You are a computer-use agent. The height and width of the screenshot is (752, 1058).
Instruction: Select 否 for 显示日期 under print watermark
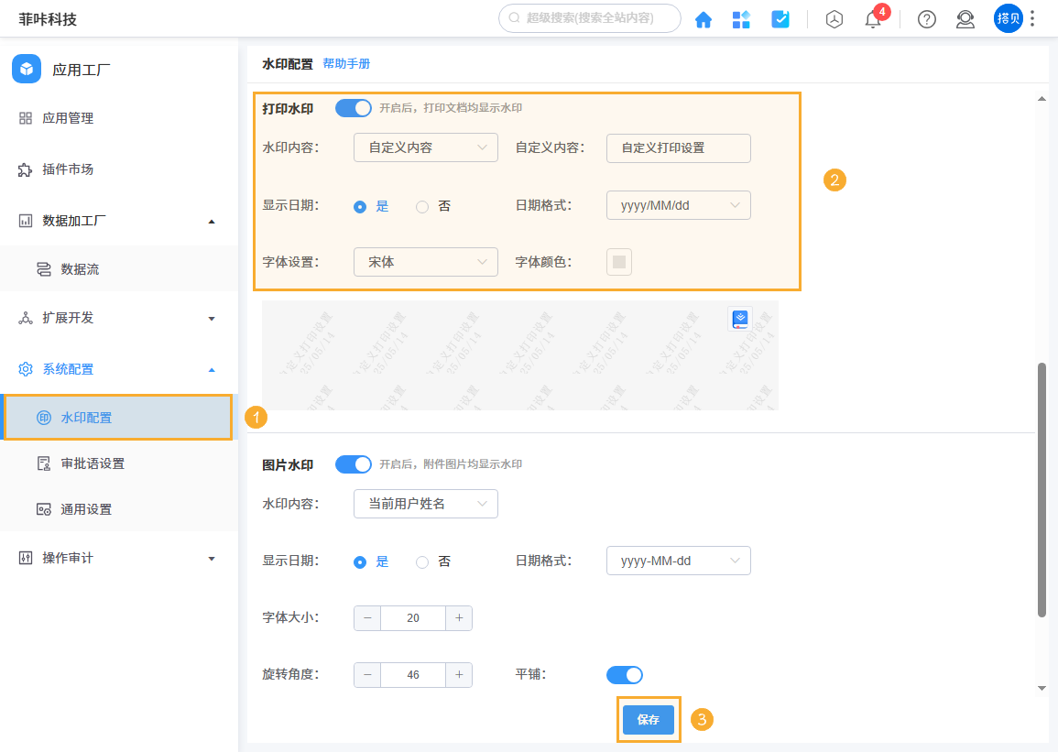tap(421, 206)
